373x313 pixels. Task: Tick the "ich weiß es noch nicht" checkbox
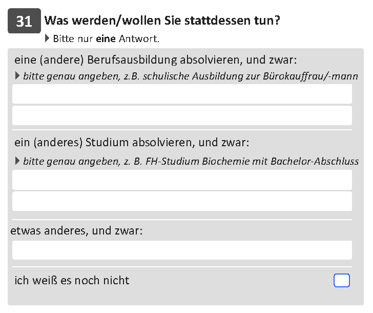tap(342, 280)
